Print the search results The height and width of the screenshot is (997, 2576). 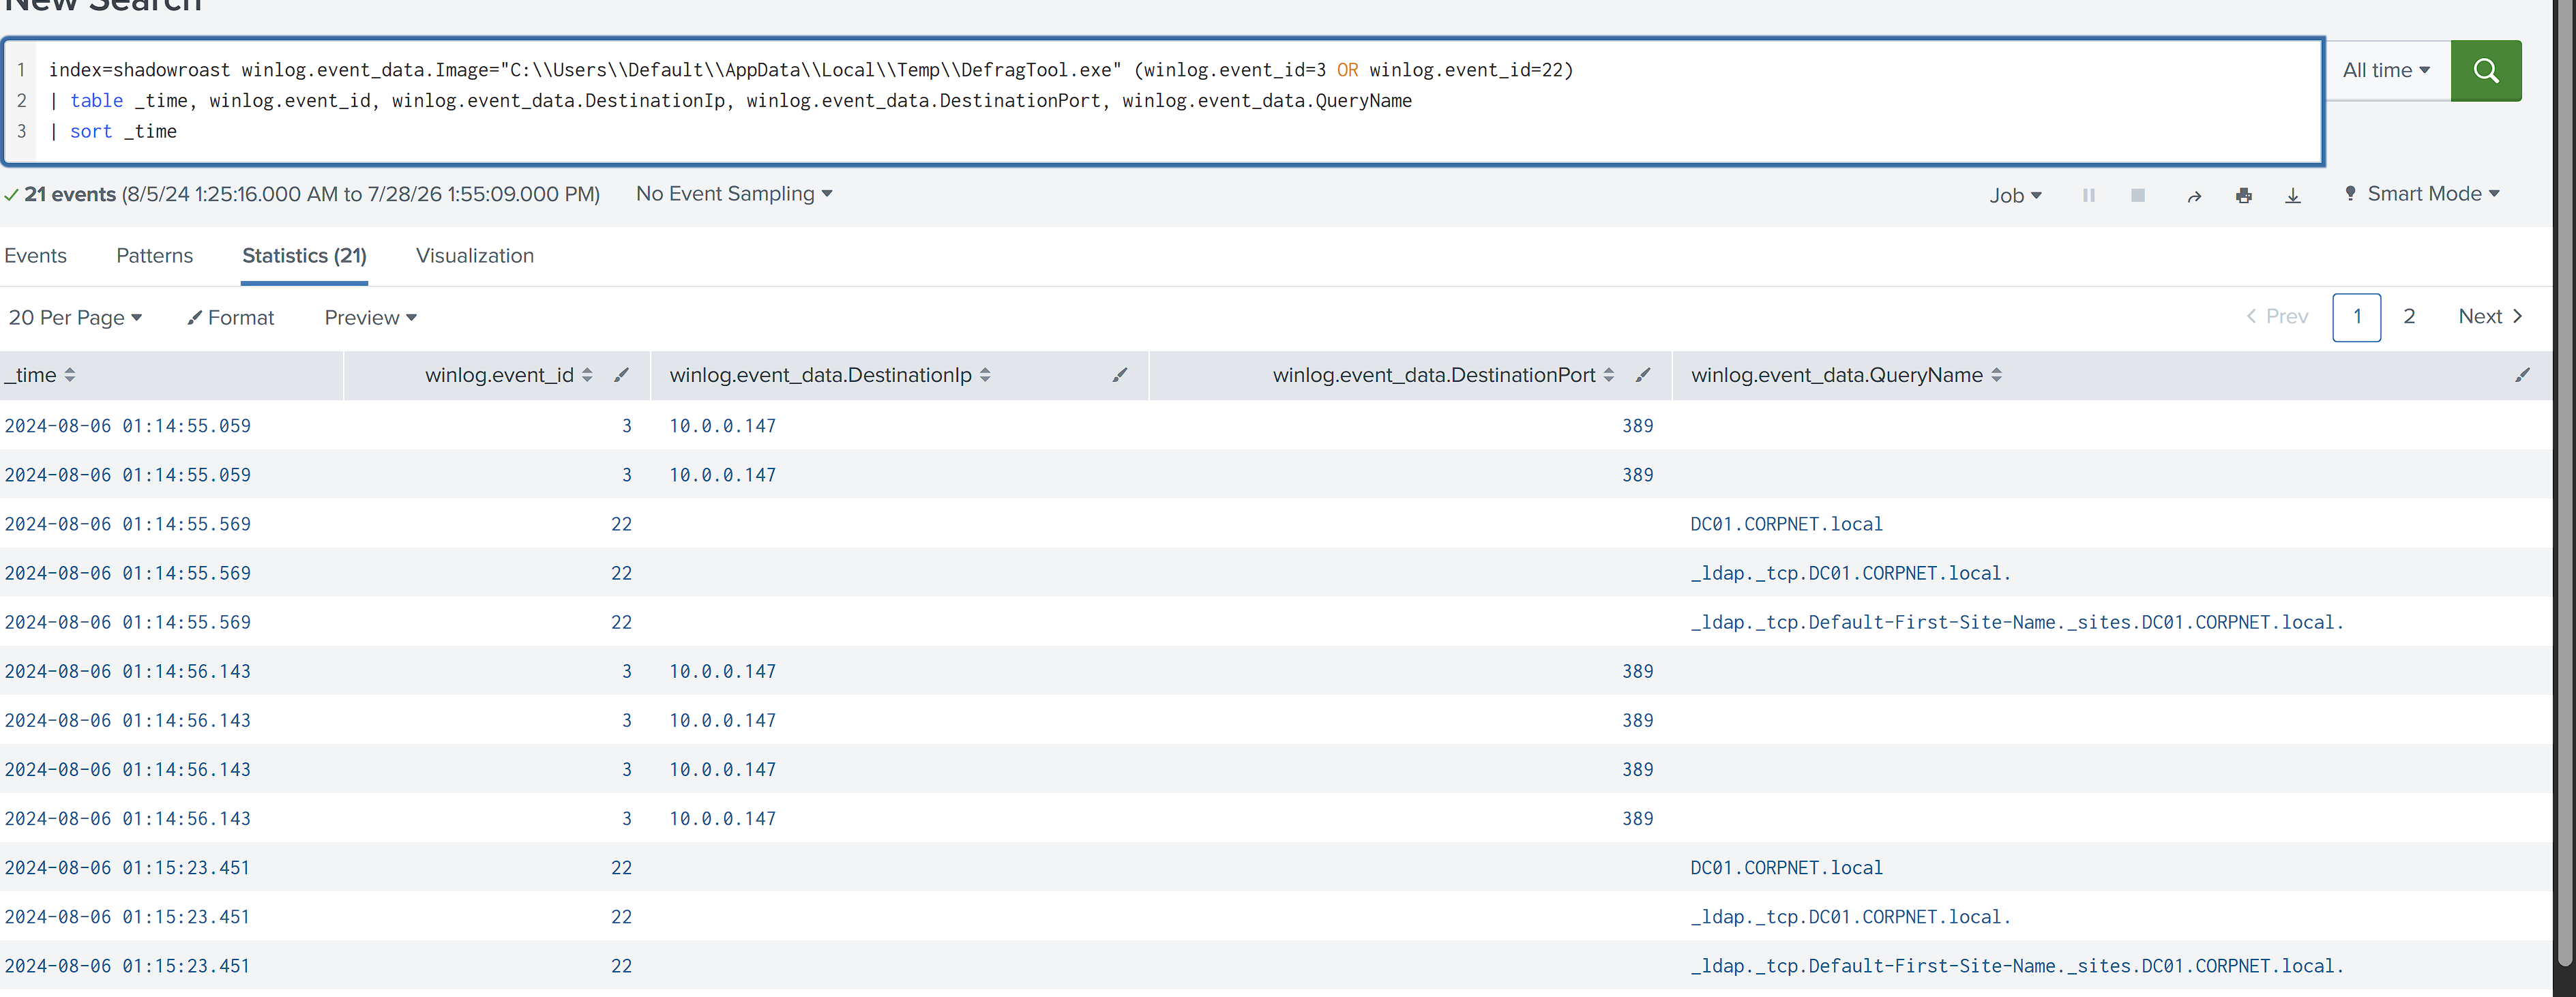[2244, 196]
